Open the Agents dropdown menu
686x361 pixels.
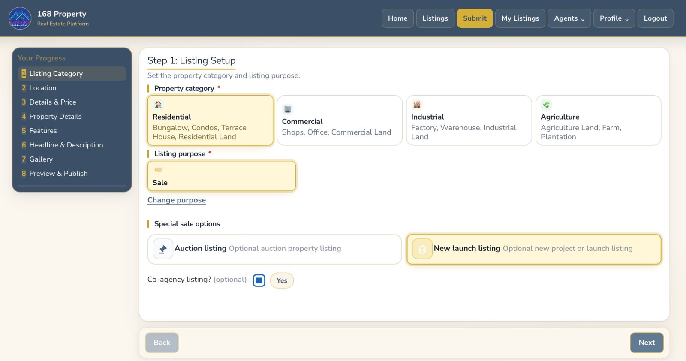[569, 18]
